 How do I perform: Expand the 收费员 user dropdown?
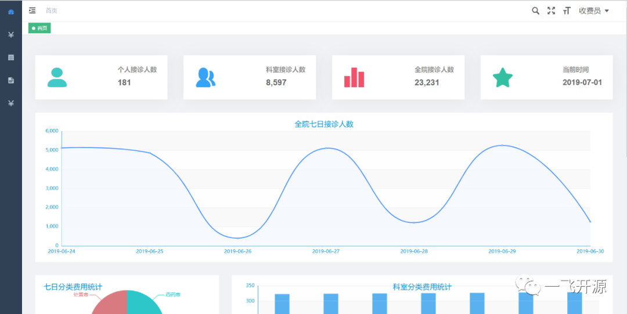[x=593, y=10]
